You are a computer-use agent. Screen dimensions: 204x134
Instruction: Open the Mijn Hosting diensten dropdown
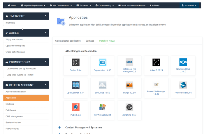pos(33,5)
